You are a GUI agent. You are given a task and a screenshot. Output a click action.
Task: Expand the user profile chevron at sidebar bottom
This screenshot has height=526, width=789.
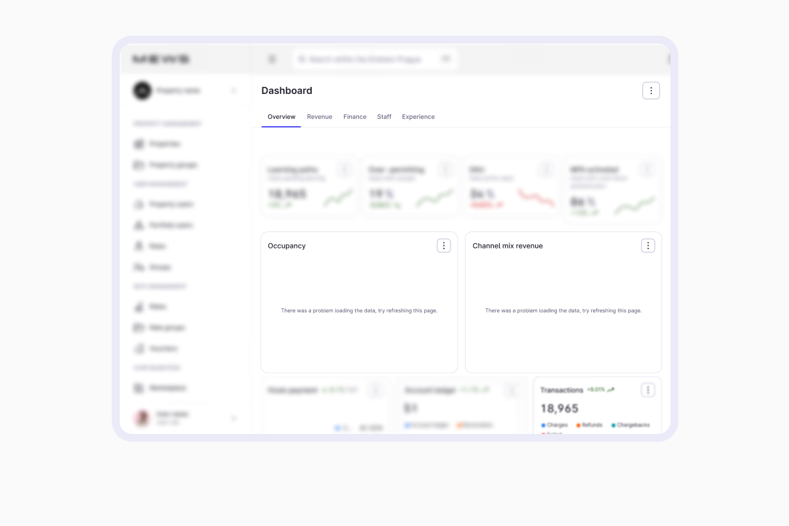[233, 418]
